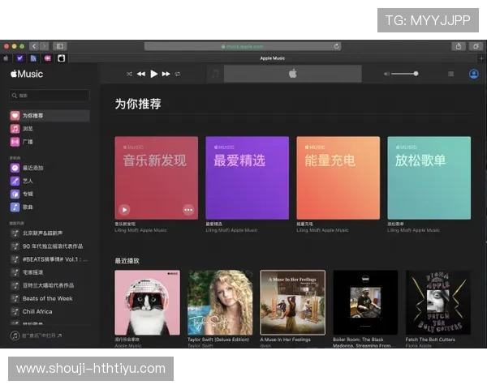Open the white-square Apple pinned tab
This screenshot has height=389, width=487.
[62, 58]
